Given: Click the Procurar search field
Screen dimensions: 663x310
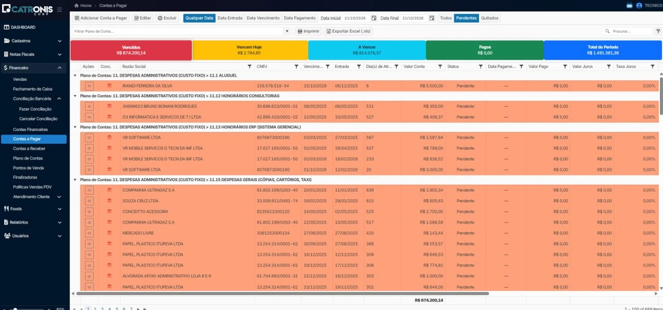Looking at the screenshot, I should (x=628, y=31).
